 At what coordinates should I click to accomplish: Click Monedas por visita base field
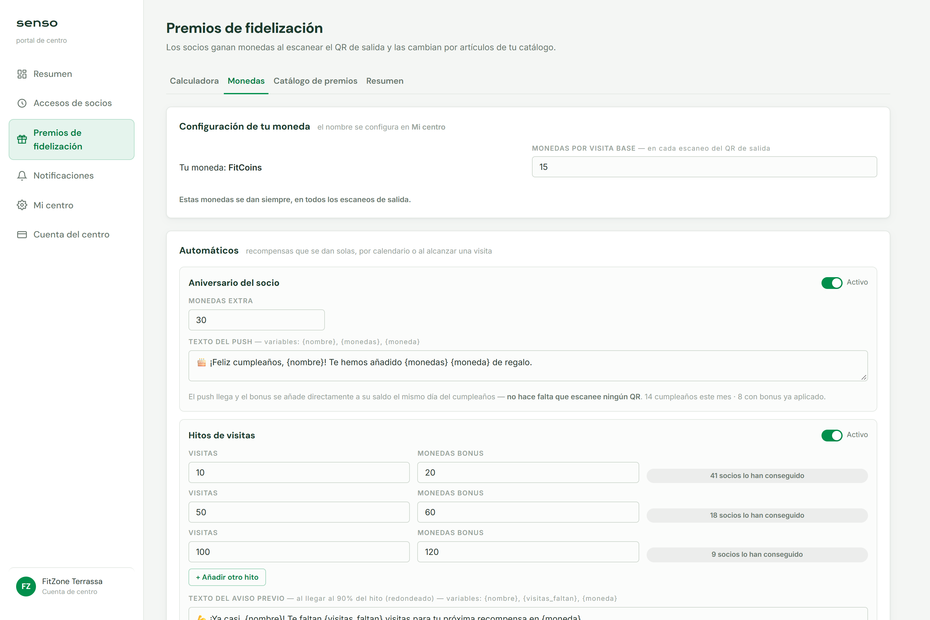click(x=704, y=167)
